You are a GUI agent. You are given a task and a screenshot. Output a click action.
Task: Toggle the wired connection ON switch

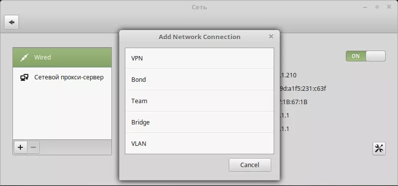point(366,56)
